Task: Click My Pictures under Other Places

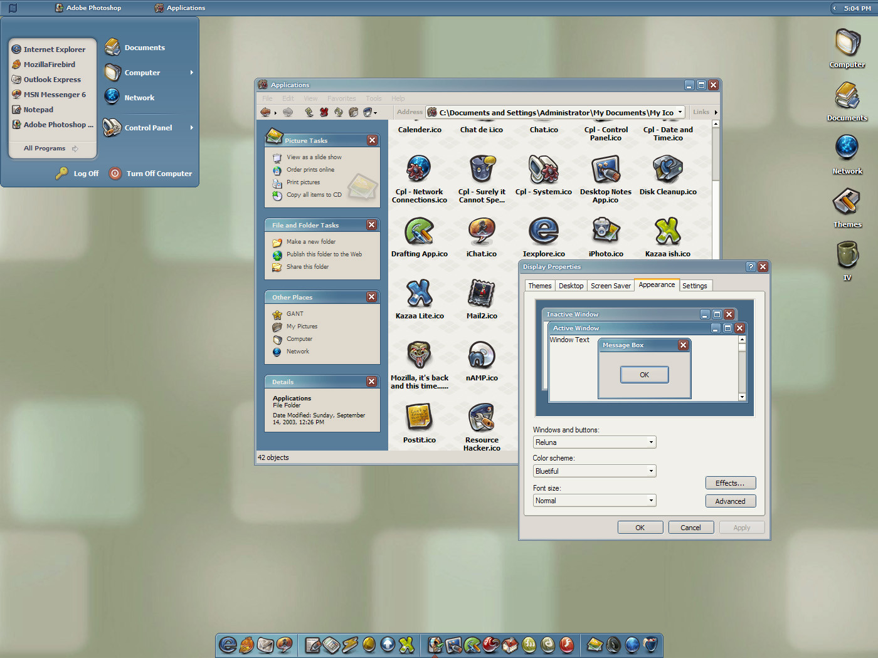Action: coord(302,326)
